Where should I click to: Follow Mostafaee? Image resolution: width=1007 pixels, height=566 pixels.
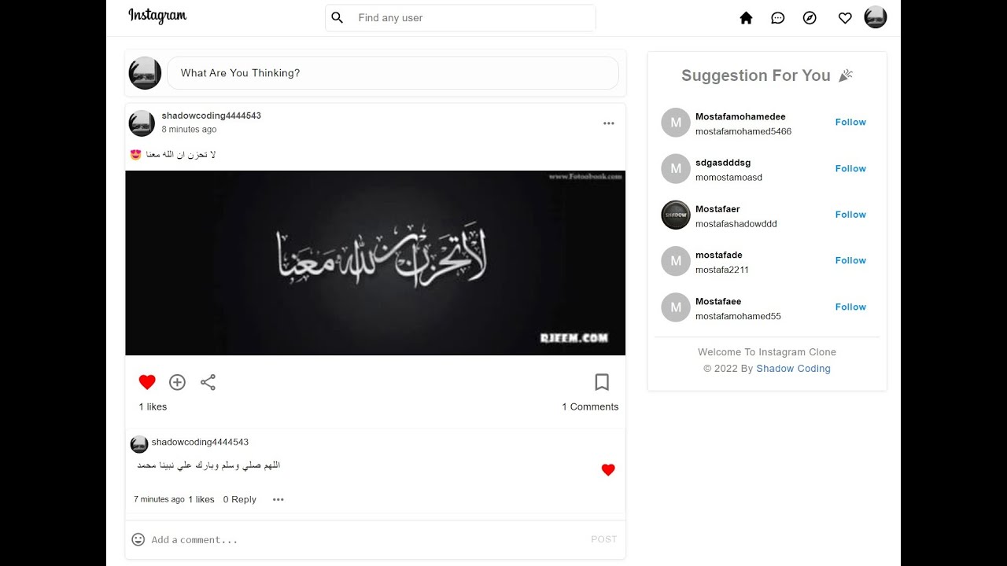(850, 307)
